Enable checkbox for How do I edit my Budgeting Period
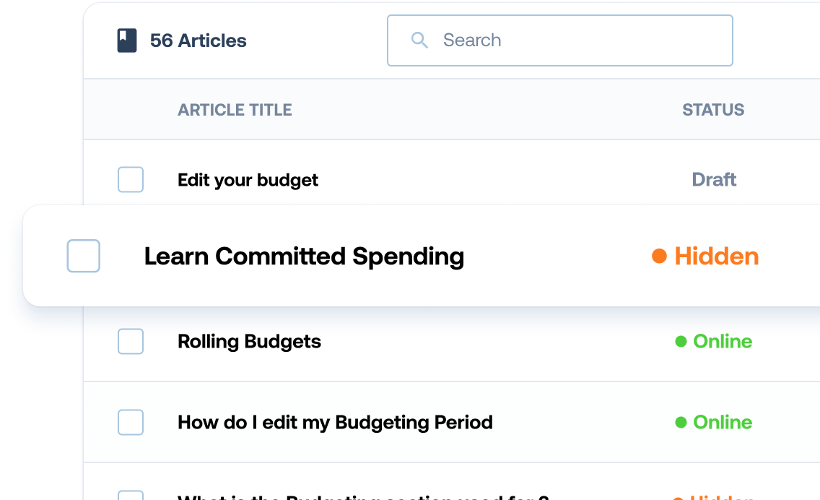820x500 pixels. point(131,423)
